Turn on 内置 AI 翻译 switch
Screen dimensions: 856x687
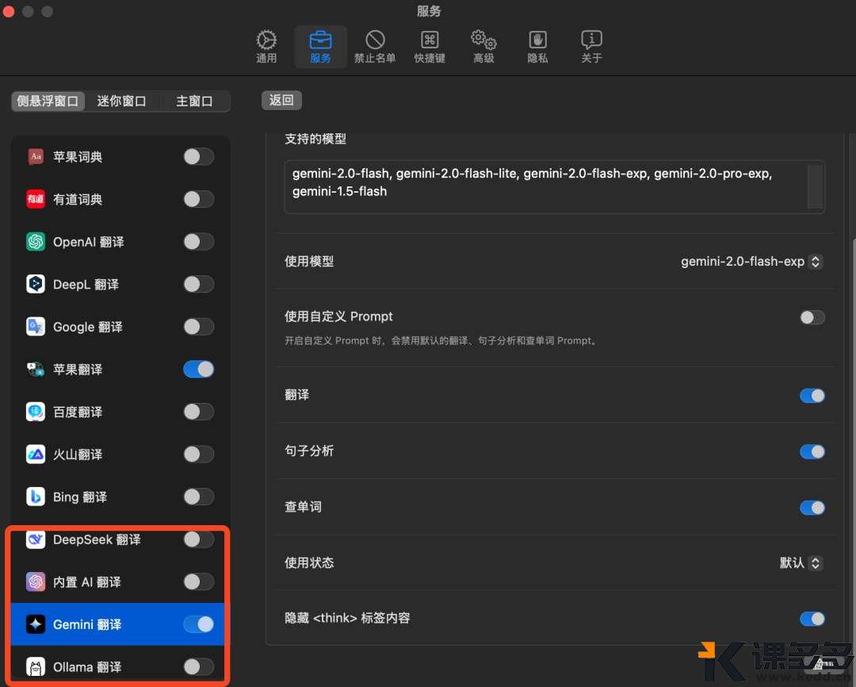(x=199, y=581)
